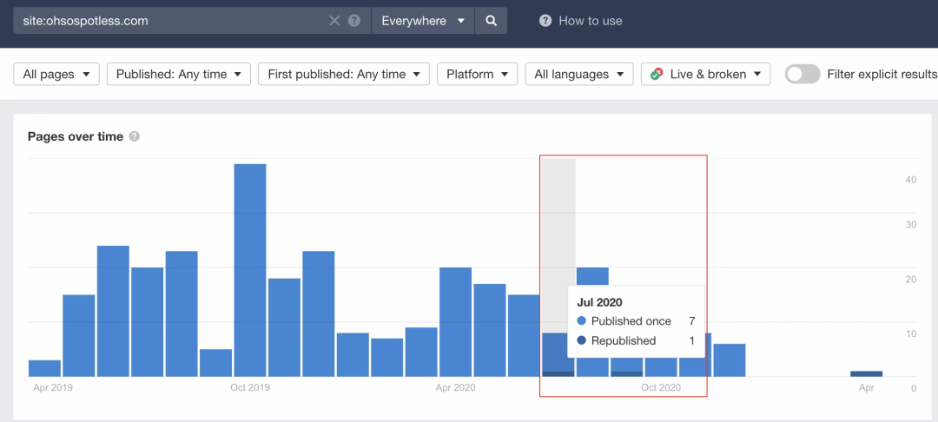Clear the search query with the X icon
The image size is (938, 422).
click(334, 21)
